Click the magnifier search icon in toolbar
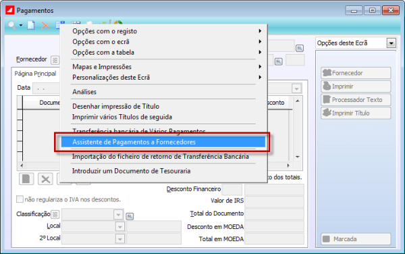The height and width of the screenshot is (254, 405). (11, 25)
